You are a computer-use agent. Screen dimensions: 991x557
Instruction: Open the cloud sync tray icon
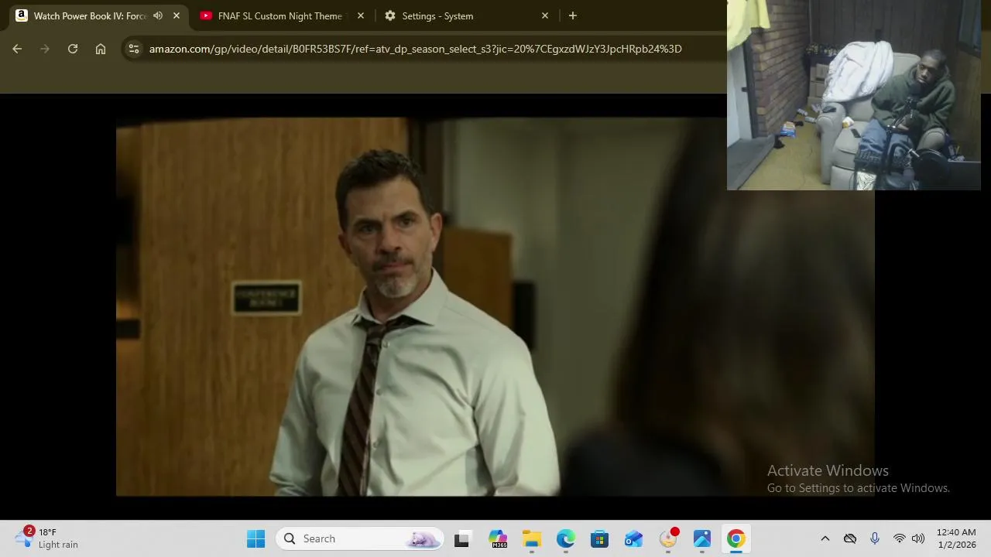[850, 538]
